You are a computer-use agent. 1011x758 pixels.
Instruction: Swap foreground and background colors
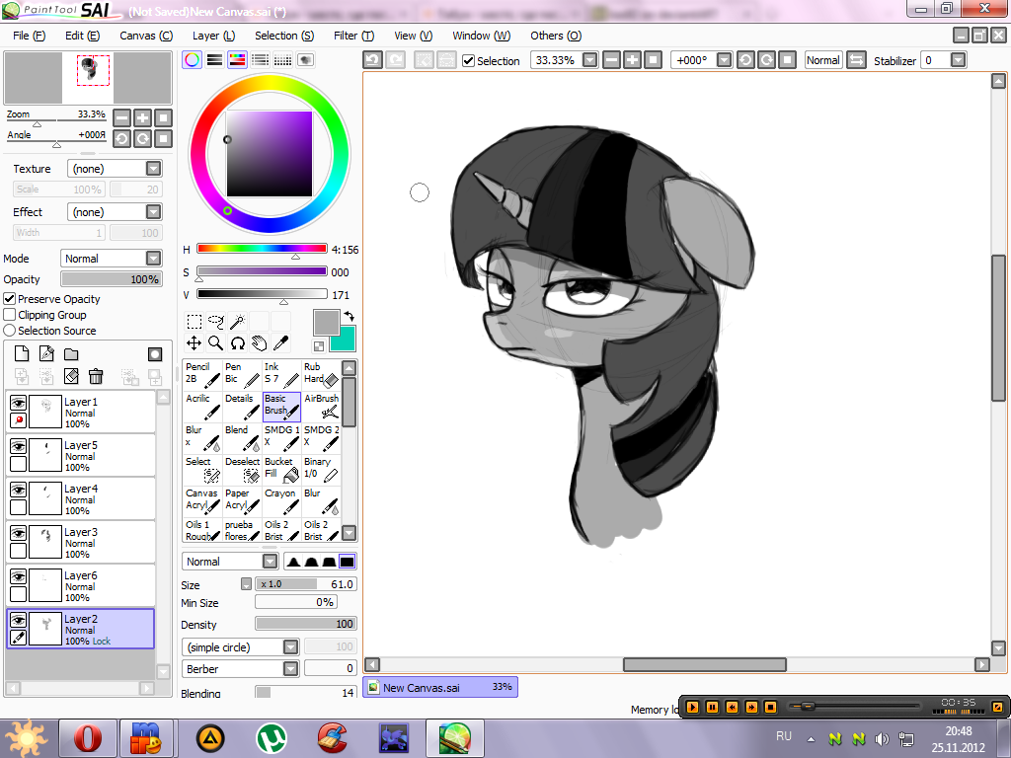click(x=349, y=316)
